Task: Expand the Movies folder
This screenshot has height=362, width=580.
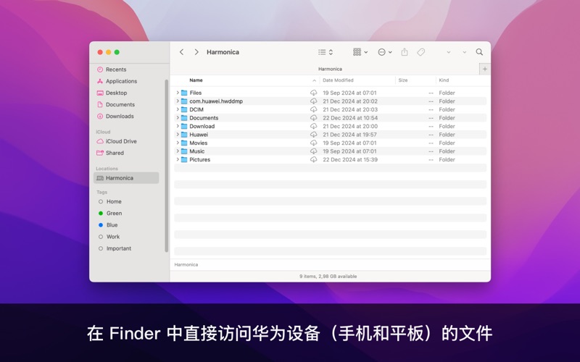Action: pos(178,143)
